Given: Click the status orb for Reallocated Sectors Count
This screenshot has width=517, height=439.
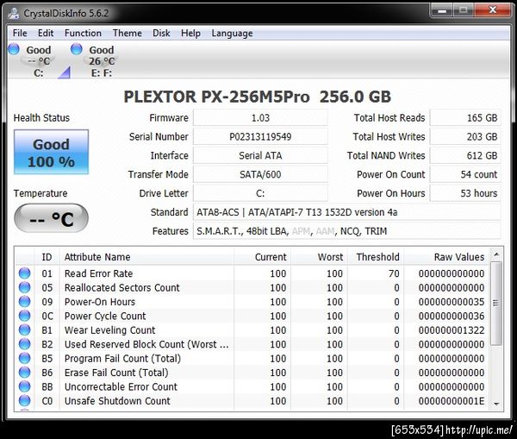Looking at the screenshot, I should click(24, 287).
